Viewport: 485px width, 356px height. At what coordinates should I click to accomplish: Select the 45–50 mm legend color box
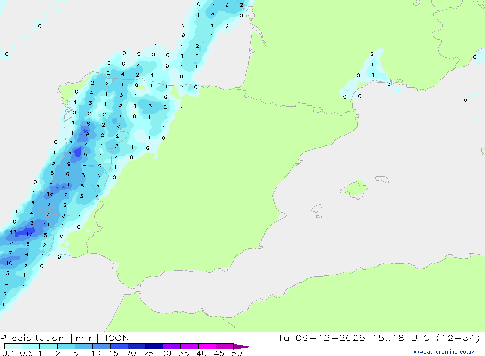[225, 346]
